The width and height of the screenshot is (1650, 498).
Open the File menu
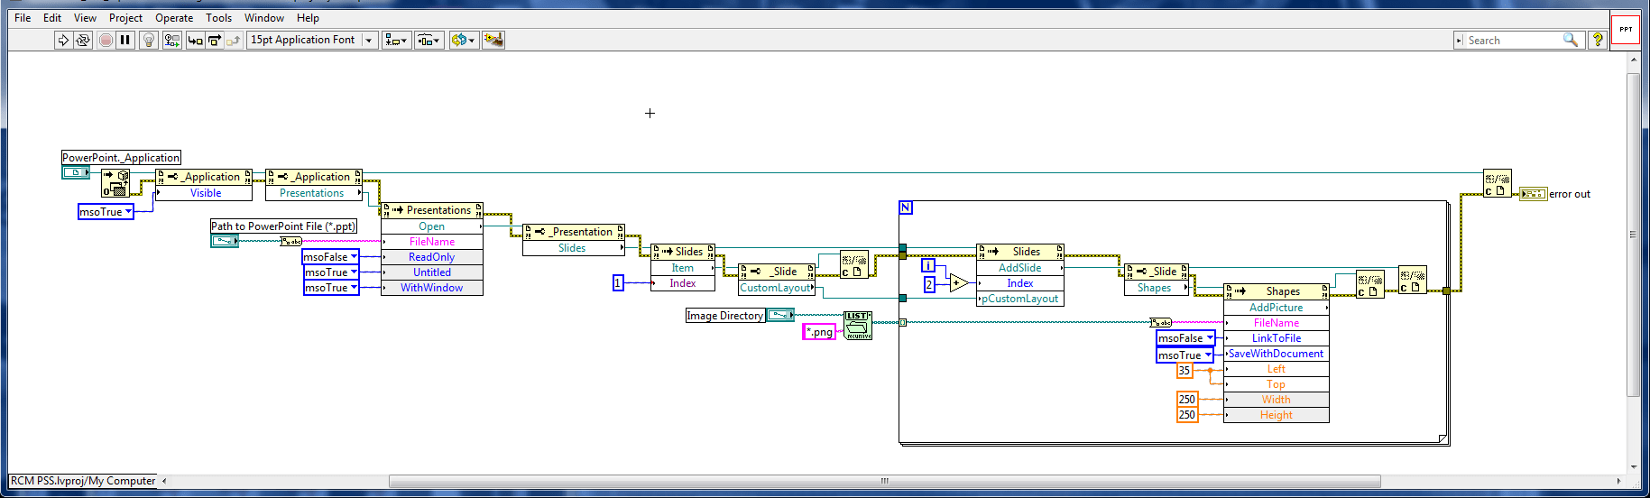pos(23,18)
